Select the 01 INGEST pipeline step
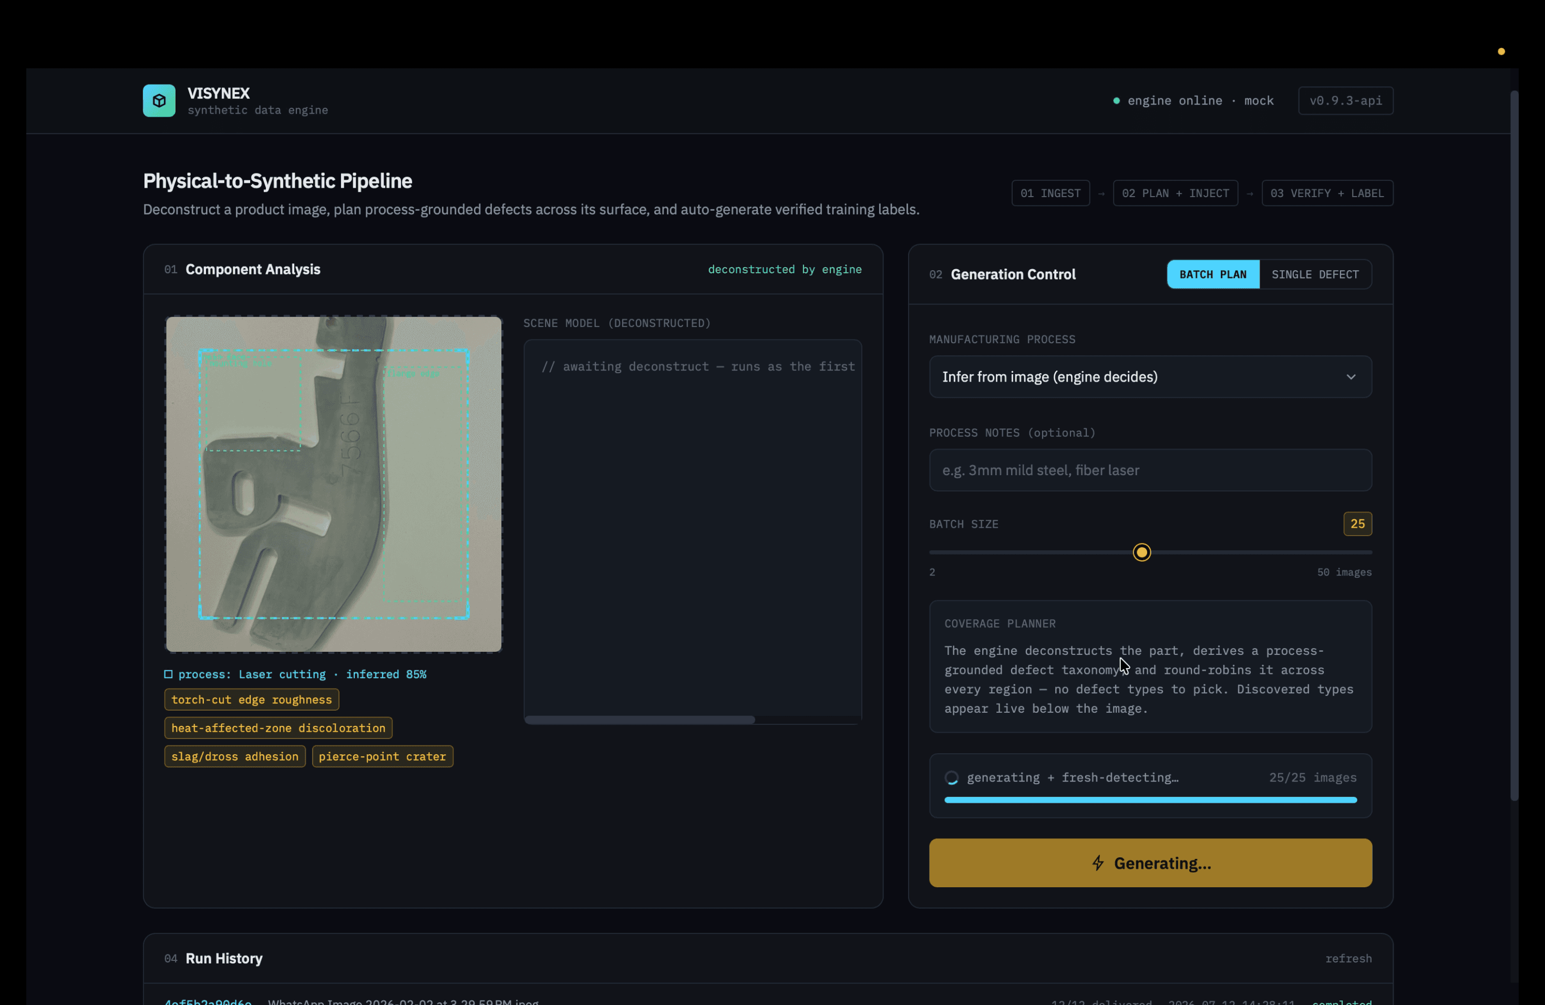Image resolution: width=1545 pixels, height=1005 pixels. [x=1050, y=193]
